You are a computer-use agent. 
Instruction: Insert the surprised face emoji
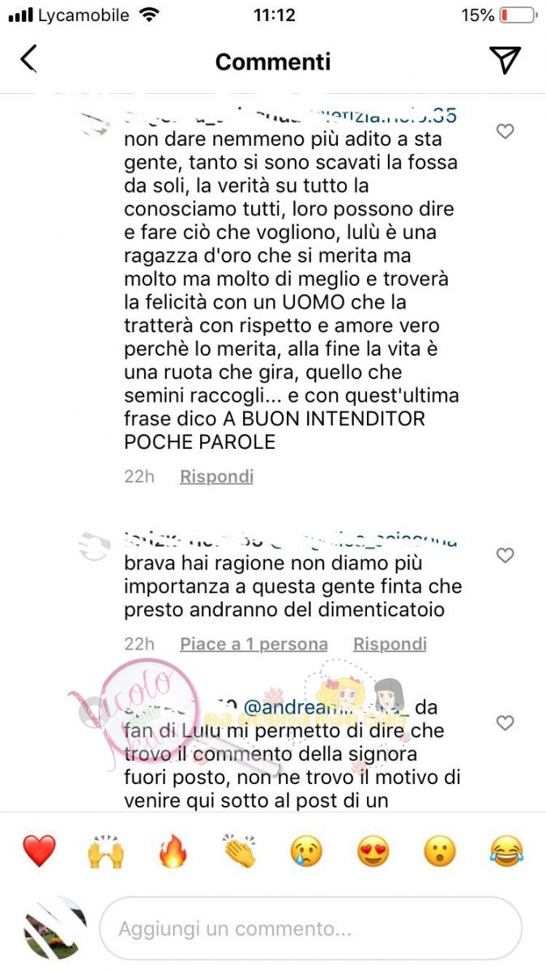[440, 851]
